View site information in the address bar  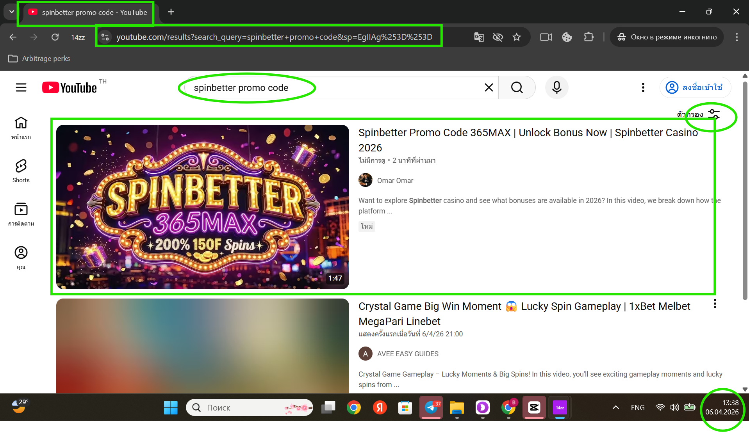click(105, 37)
